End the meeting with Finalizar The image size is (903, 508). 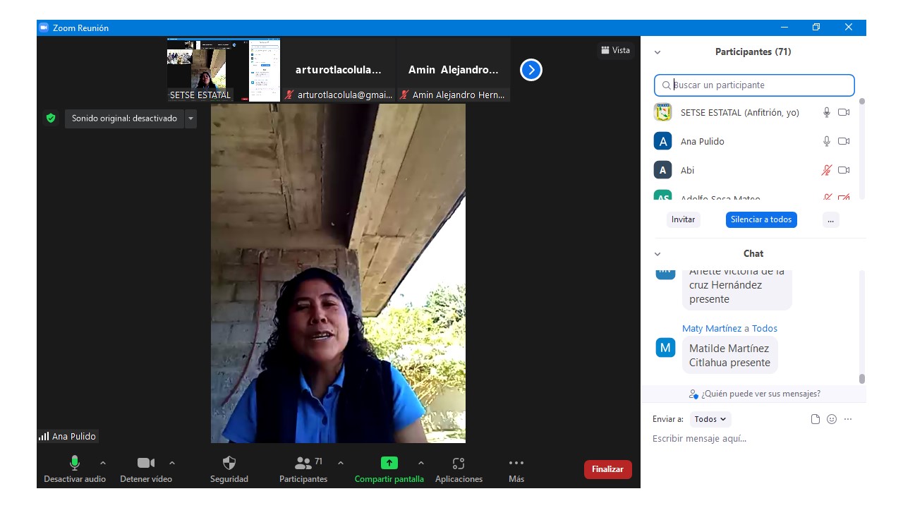608,469
